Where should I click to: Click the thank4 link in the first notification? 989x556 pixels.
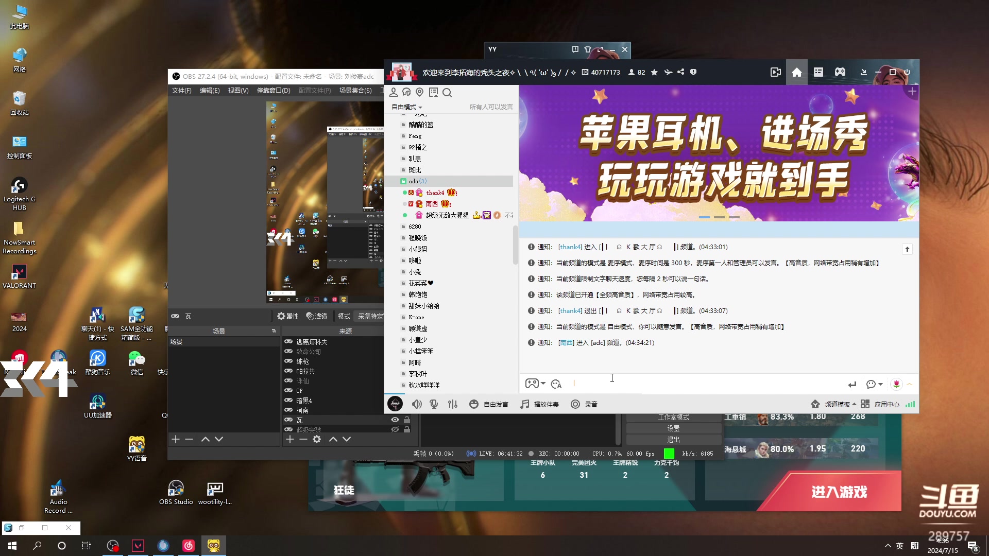pyautogui.click(x=570, y=247)
